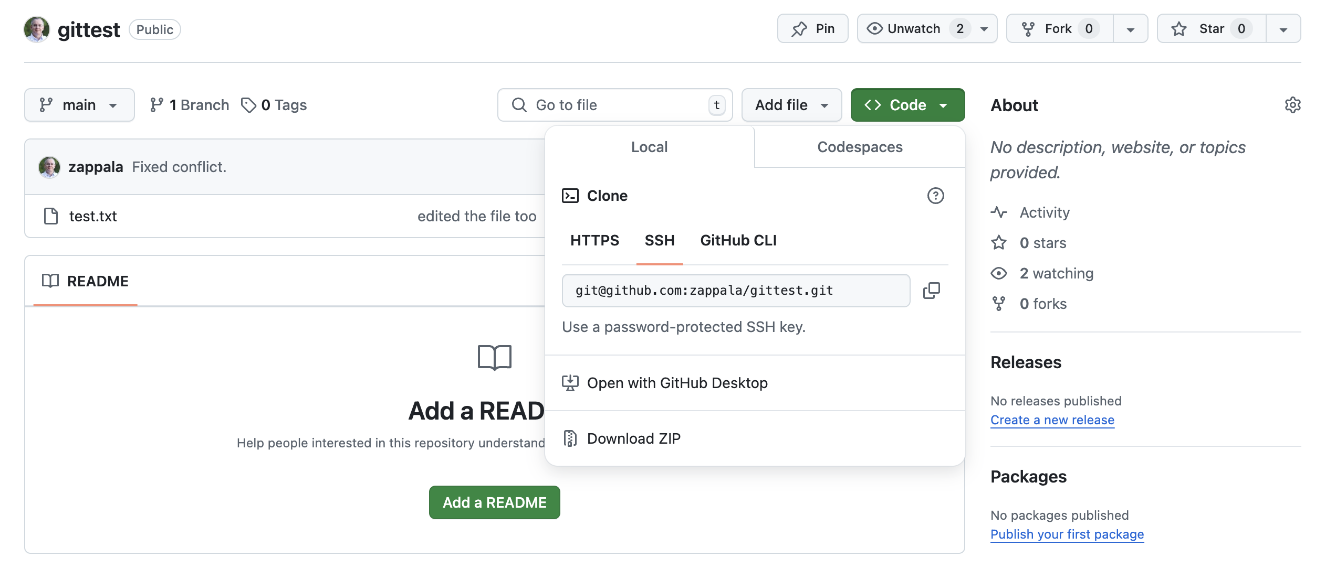1336x579 pixels.
Task: Click the fork icon in toolbar
Action: point(1028,28)
